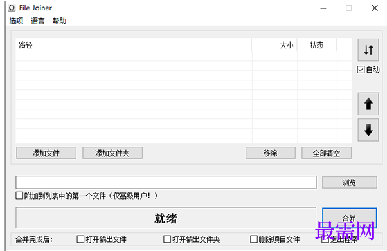
Task: Click the output file path field
Action: pos(166,183)
